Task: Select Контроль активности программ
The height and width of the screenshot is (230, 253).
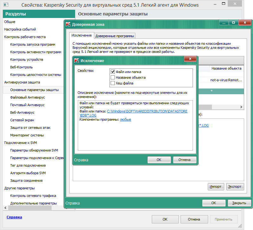Action: click(36, 52)
